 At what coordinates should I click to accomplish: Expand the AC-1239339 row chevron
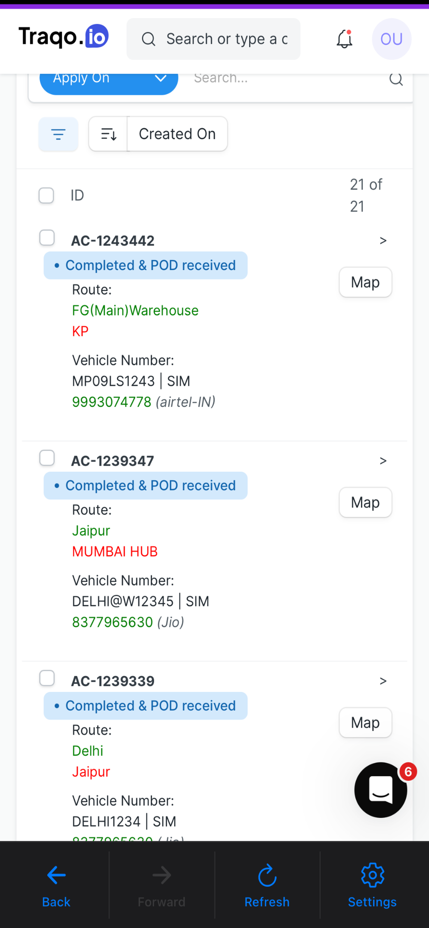(x=383, y=680)
